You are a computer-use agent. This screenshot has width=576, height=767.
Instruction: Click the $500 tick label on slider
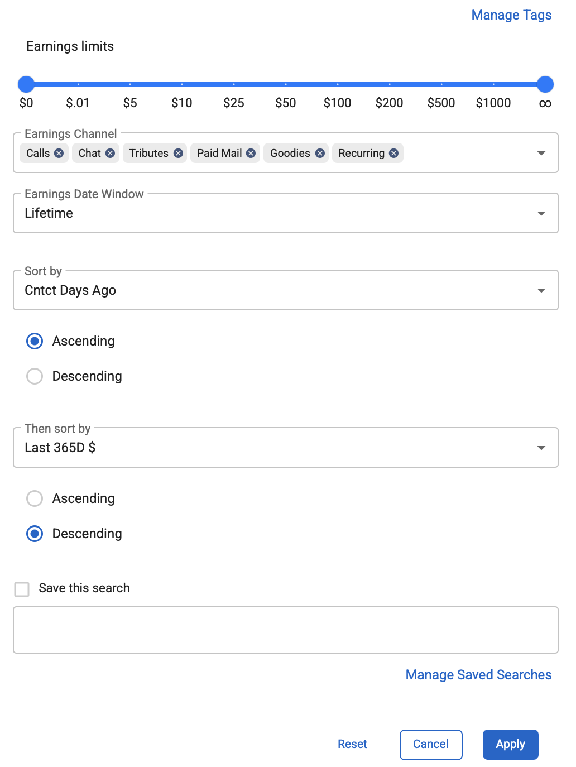pyautogui.click(x=441, y=103)
